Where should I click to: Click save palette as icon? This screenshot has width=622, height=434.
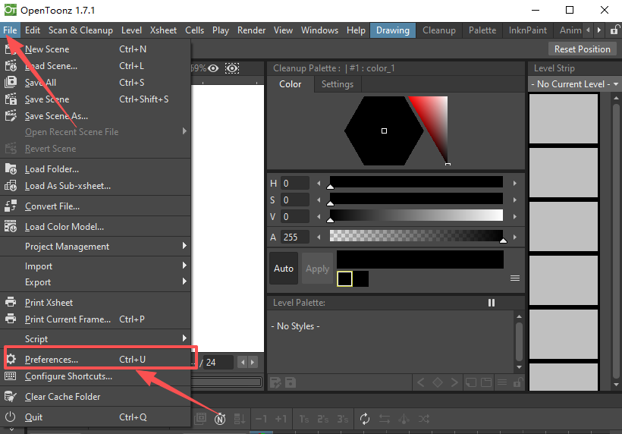click(275, 383)
